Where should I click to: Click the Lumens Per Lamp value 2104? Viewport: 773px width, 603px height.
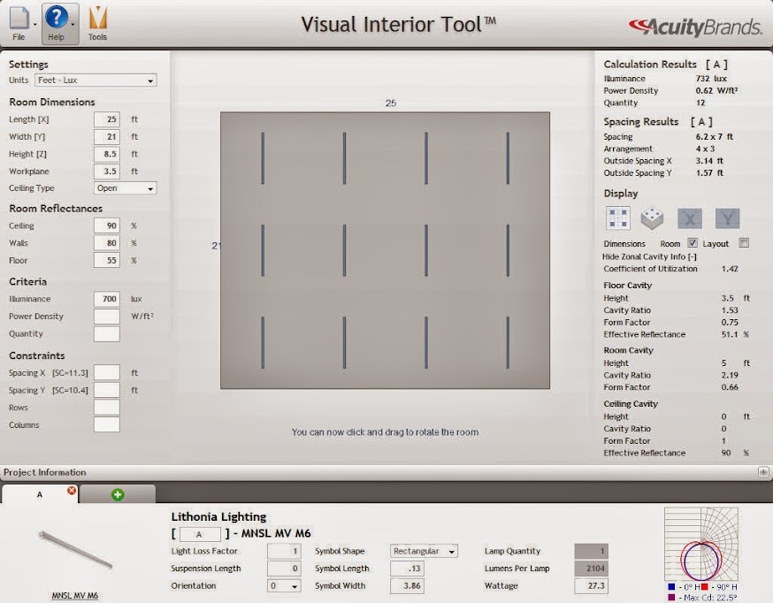[591, 568]
